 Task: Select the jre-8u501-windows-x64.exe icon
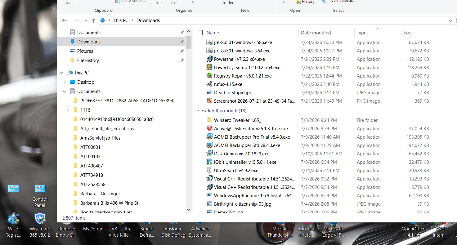tap(209, 51)
